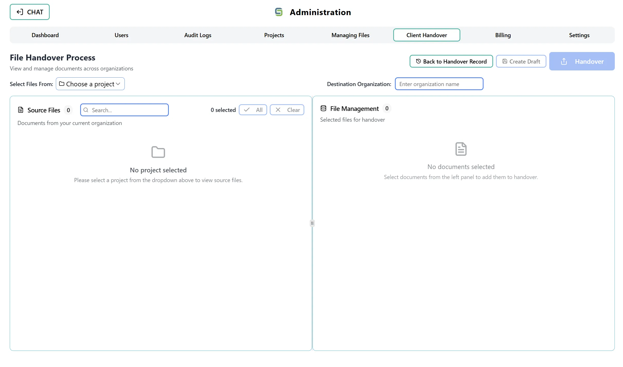Viewport: 623px width, 367px height.
Task: Click the folder icon in Choose a project
Action: (x=61, y=84)
